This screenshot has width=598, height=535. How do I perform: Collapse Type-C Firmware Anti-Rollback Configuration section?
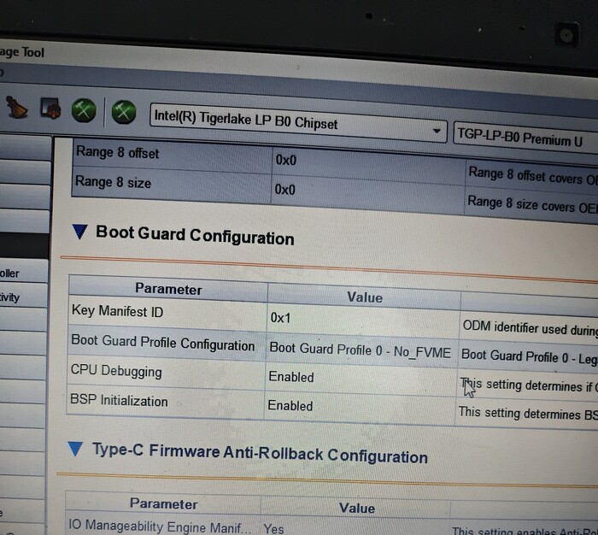tap(75, 449)
